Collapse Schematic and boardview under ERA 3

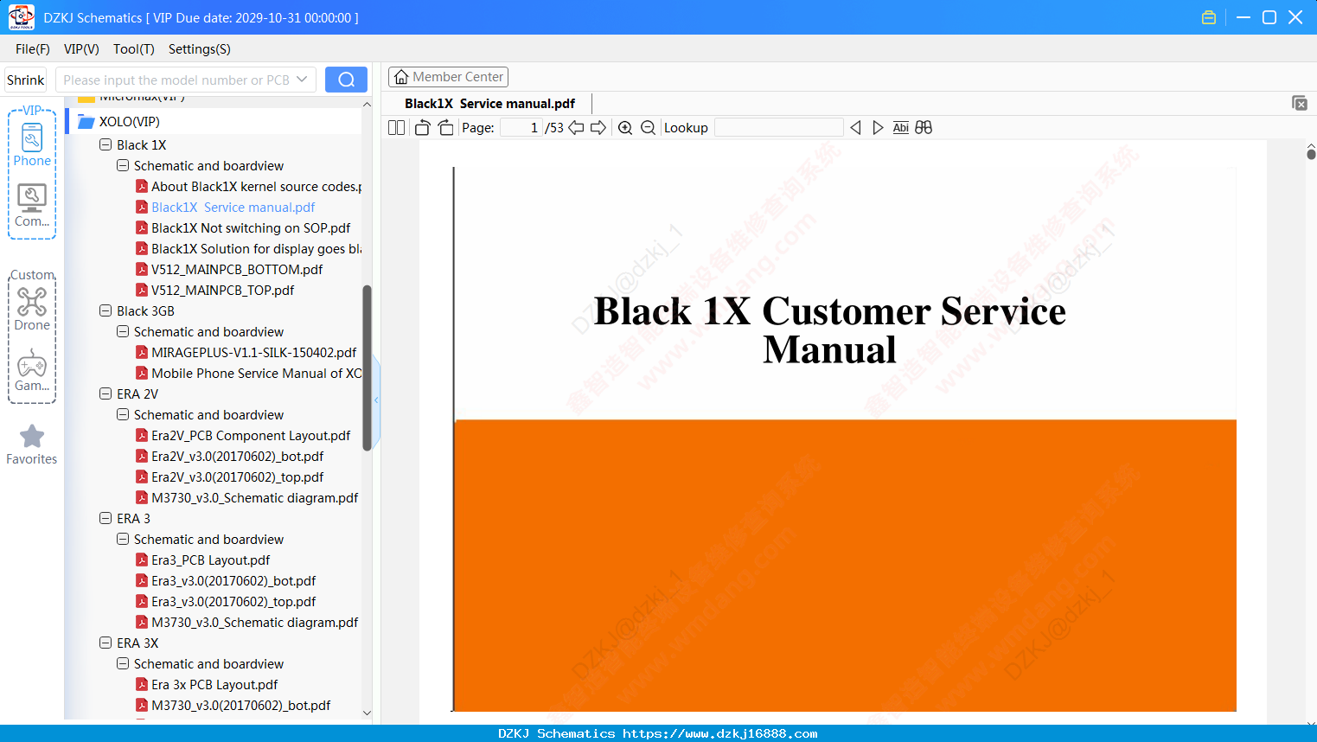(x=123, y=539)
